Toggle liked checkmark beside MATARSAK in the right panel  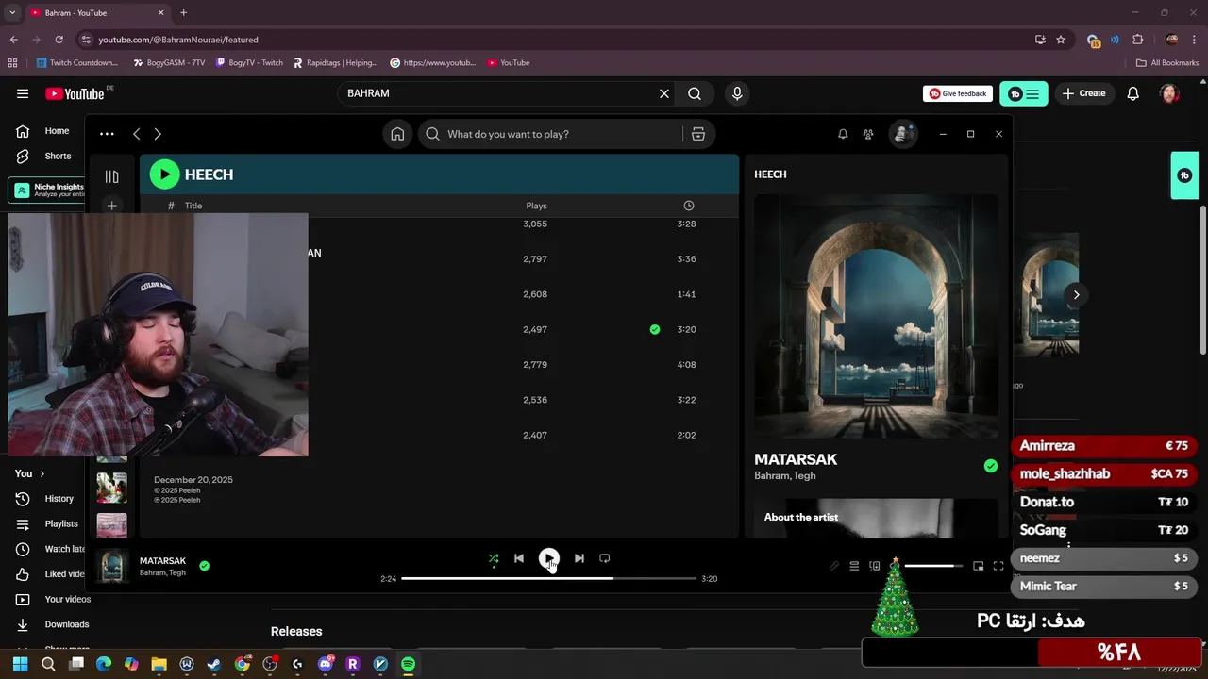pos(990,466)
